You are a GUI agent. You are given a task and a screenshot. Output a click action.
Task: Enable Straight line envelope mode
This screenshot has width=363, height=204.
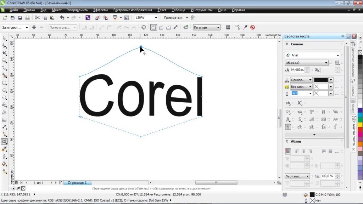tap(153, 27)
